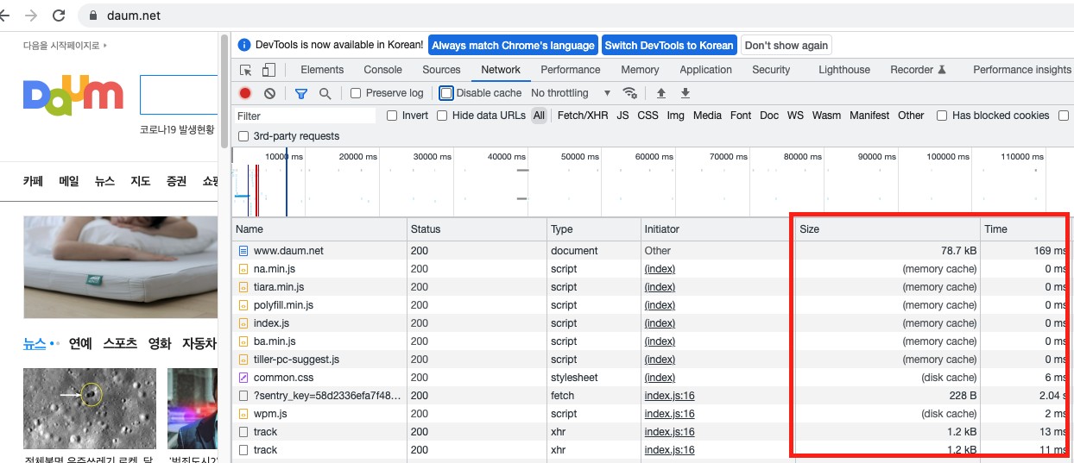Toggle the device toolbar icon
This screenshot has width=1074, height=463.
[268, 70]
